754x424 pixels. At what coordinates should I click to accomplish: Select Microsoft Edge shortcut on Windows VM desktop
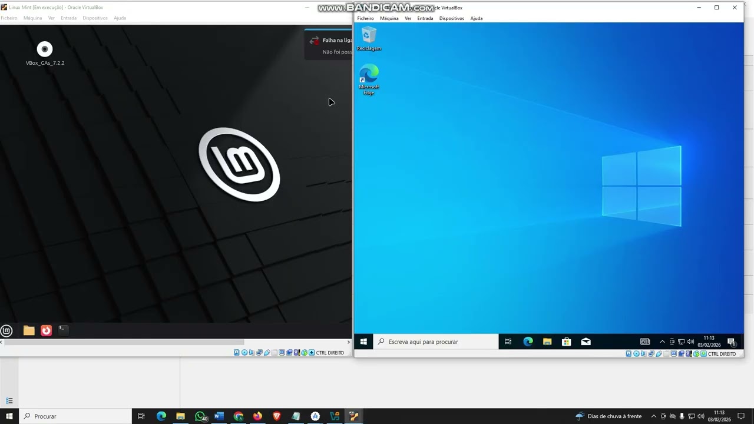pos(369,79)
